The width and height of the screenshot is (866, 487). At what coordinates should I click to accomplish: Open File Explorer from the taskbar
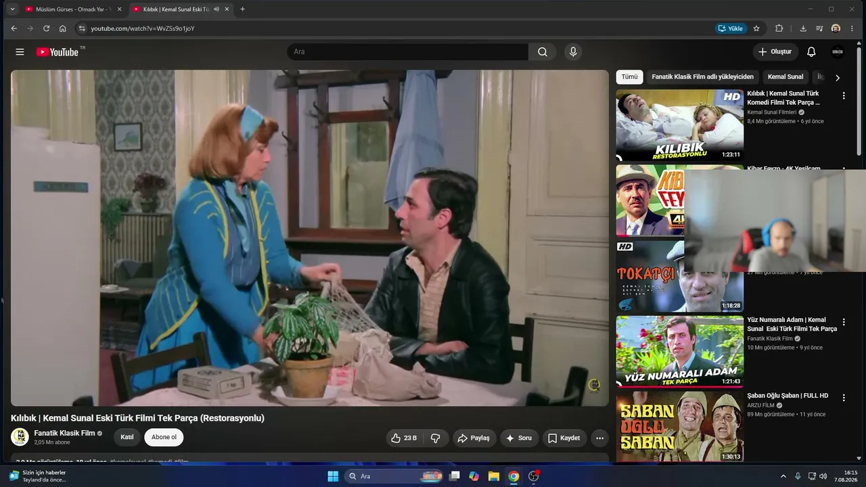tap(494, 476)
